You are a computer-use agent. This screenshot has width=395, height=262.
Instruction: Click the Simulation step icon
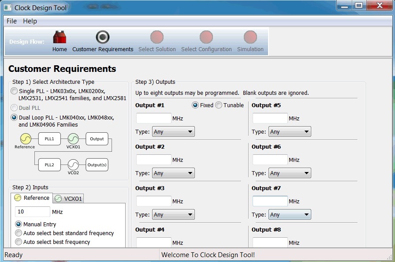pos(250,37)
